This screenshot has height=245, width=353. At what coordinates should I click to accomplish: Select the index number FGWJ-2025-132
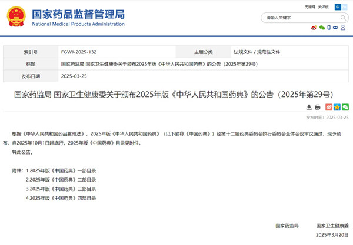click(79, 52)
